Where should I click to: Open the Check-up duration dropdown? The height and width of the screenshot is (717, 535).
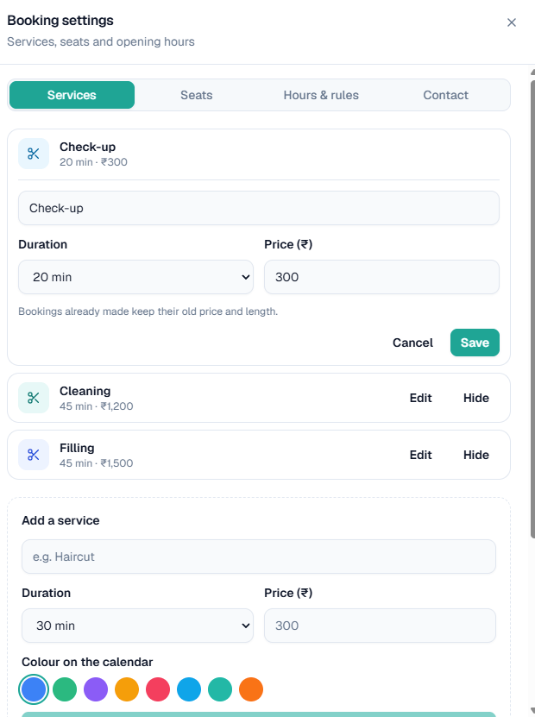coord(135,277)
